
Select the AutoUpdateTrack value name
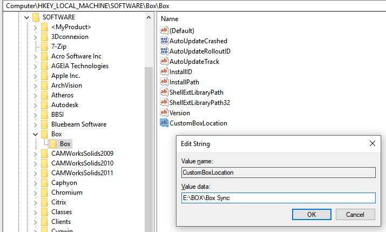[x=194, y=62]
